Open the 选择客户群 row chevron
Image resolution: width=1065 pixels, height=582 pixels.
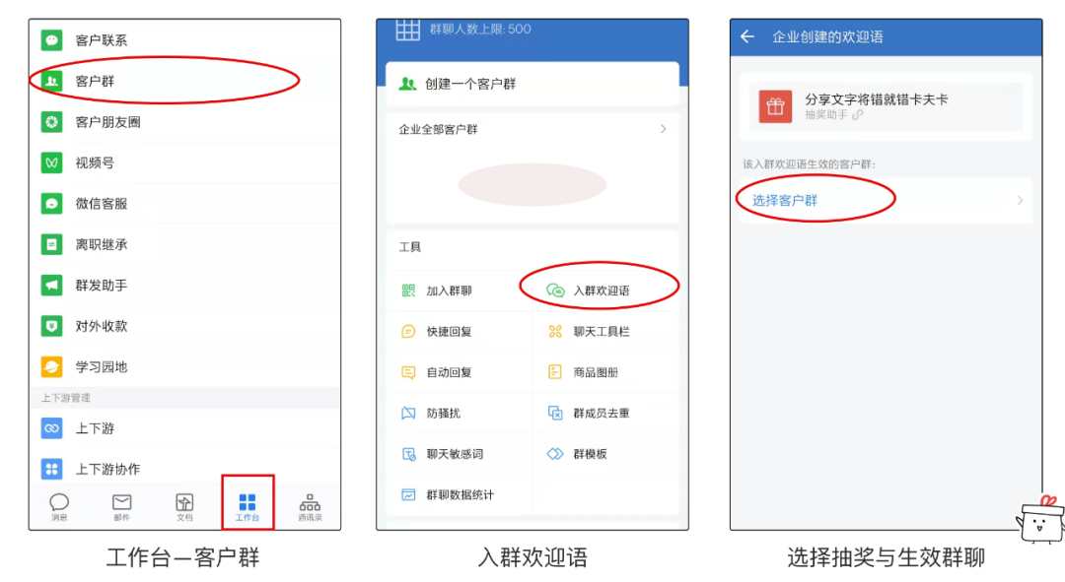pyautogui.click(x=1020, y=201)
